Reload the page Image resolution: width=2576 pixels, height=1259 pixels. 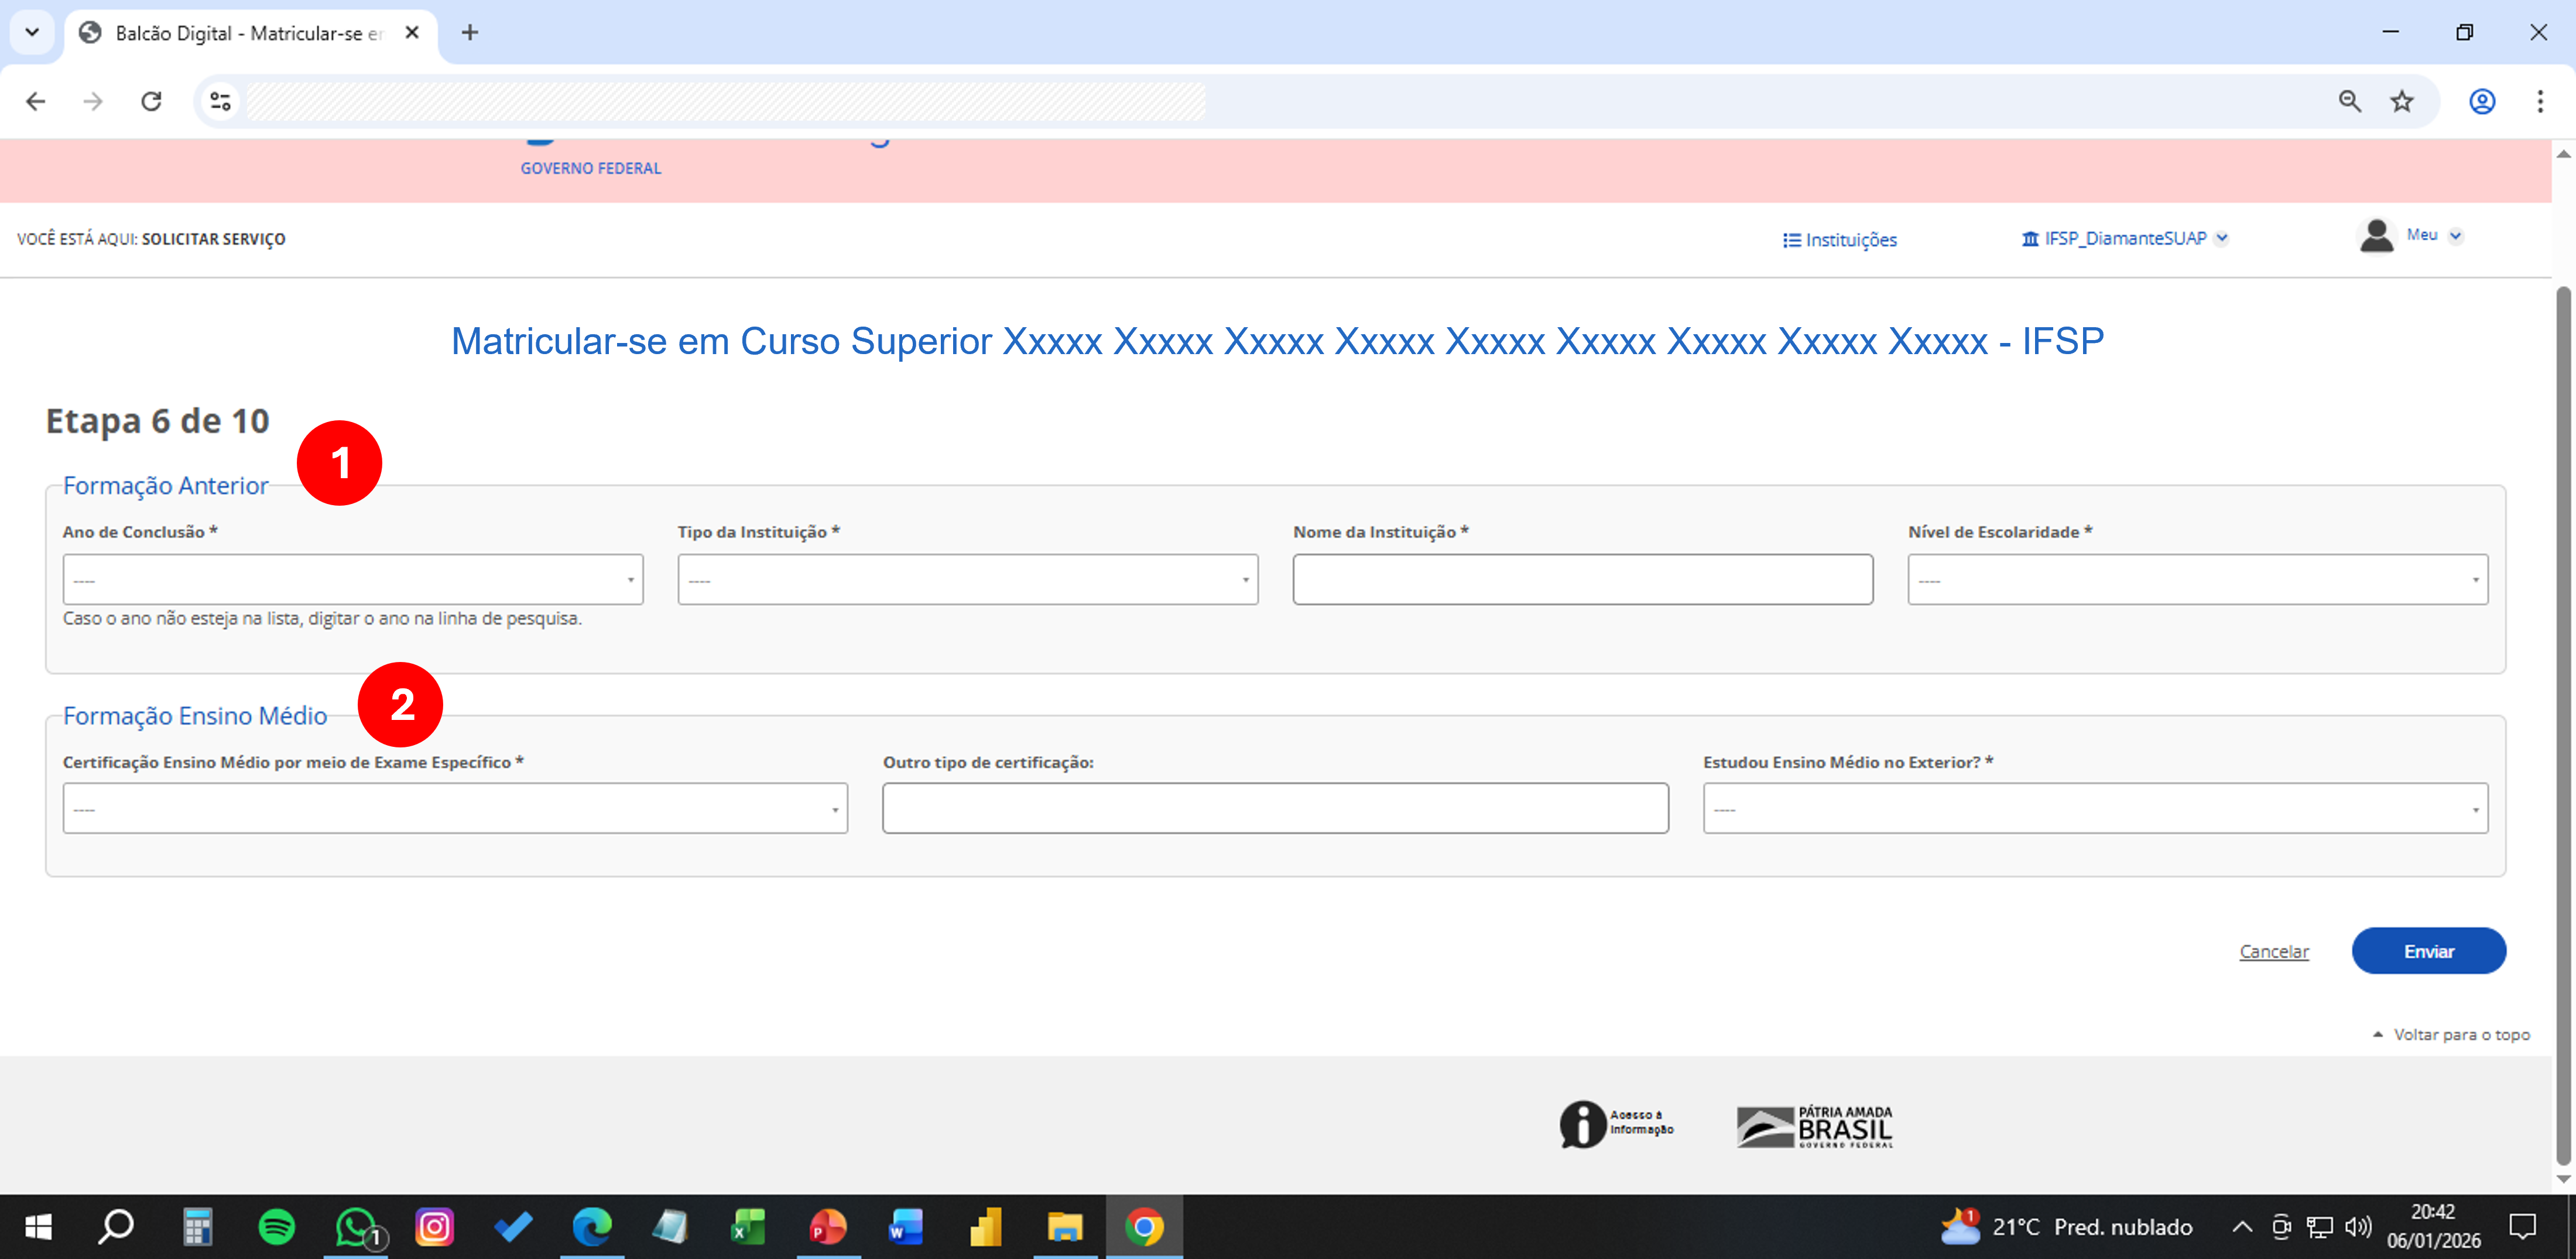(151, 101)
